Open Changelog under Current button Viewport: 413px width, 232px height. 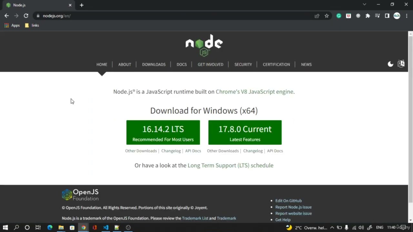pos(253,151)
